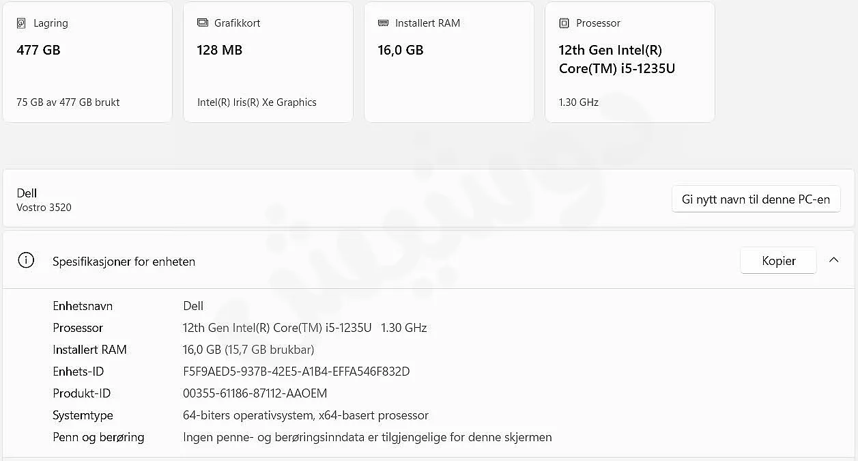Copy device specifications with Kopier button
The height and width of the screenshot is (461, 858).
(x=778, y=260)
